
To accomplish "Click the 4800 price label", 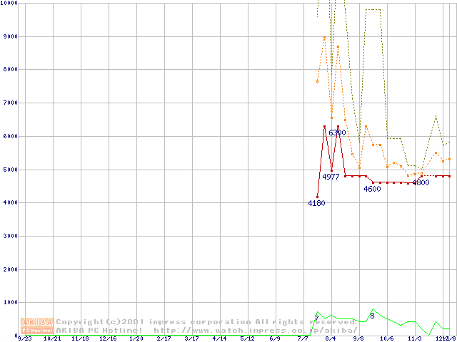I will click(421, 183).
